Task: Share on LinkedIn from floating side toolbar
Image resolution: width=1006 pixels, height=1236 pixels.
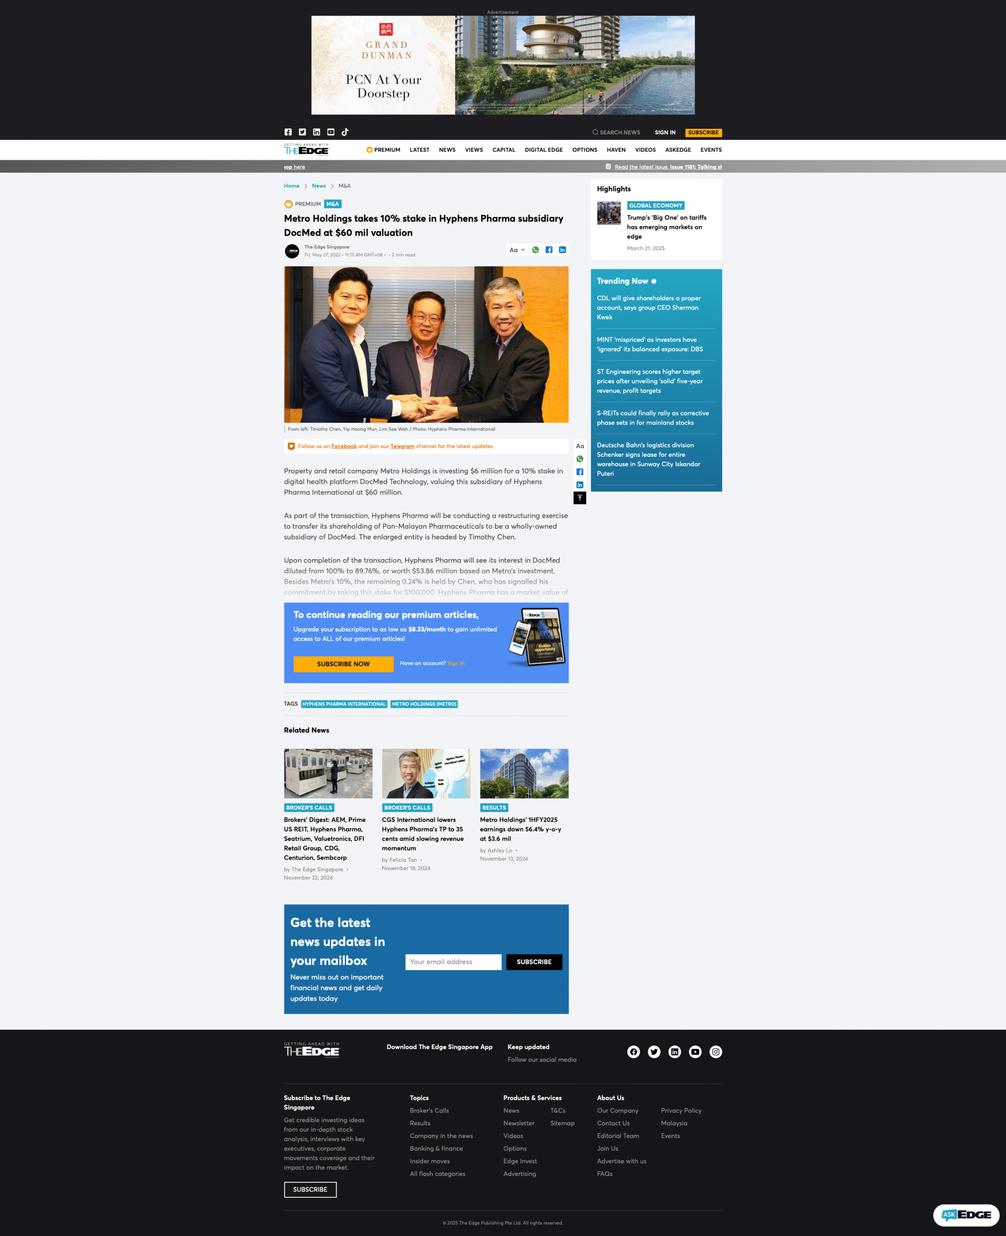Action: point(580,485)
